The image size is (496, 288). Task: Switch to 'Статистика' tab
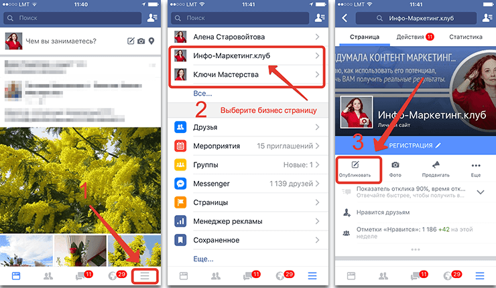tap(466, 37)
